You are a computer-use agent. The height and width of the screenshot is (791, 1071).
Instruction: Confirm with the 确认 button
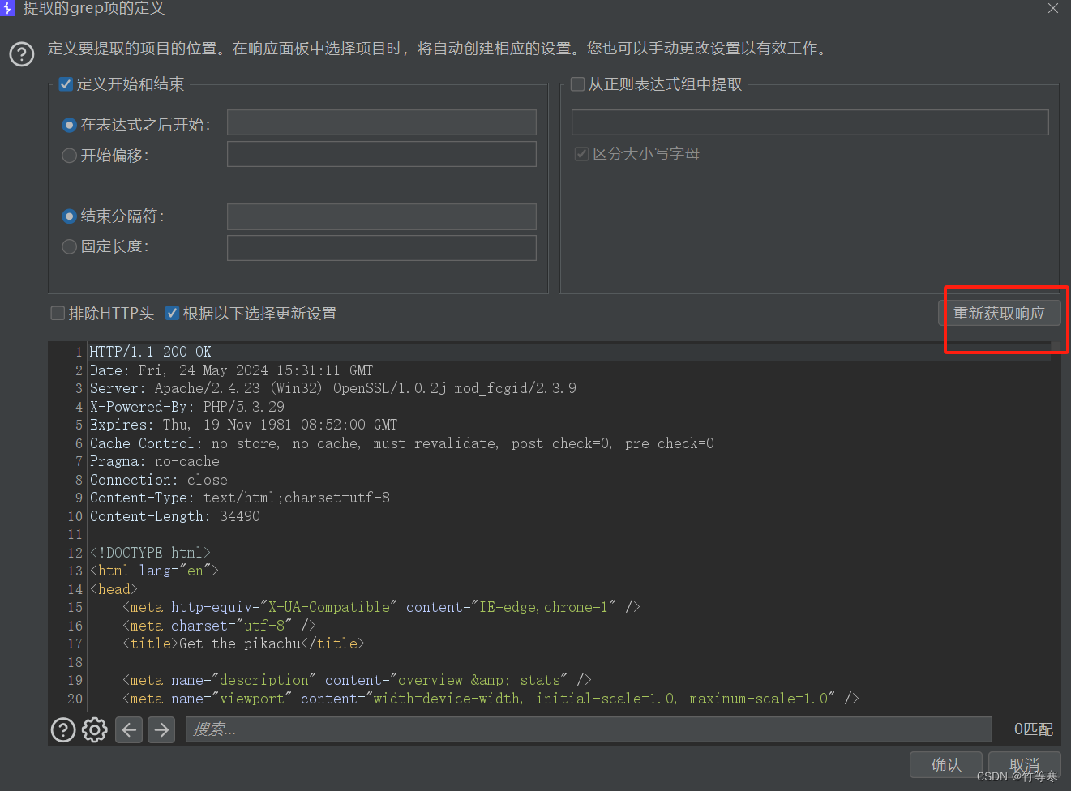[946, 764]
